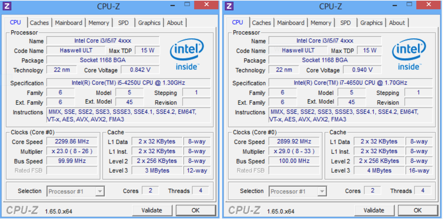Click Ext. Model value 45 in left window
Viewport: 443px width, 219px height.
click(x=129, y=102)
